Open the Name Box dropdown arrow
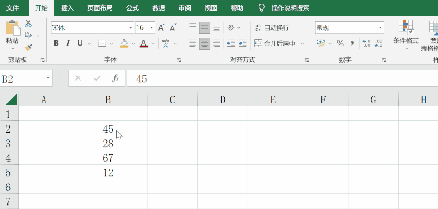Image resolution: width=438 pixels, height=209 pixels. click(48, 78)
